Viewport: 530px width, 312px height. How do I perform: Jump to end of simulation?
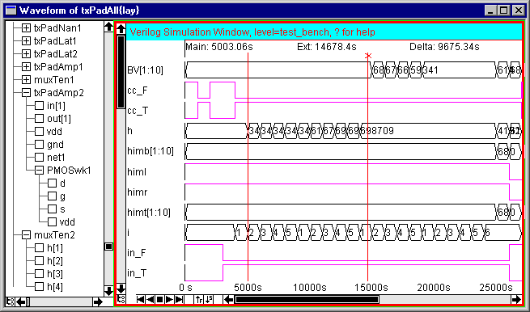(179, 299)
